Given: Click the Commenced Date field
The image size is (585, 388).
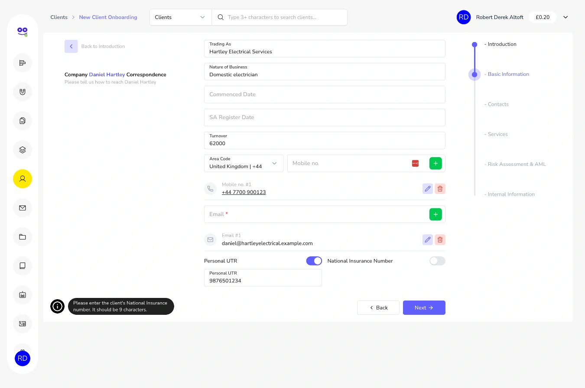Looking at the screenshot, I should pyautogui.click(x=325, y=94).
